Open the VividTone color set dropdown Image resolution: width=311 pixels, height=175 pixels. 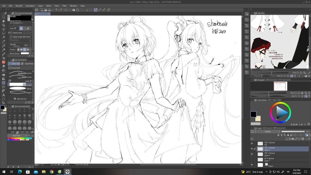tap(17, 136)
